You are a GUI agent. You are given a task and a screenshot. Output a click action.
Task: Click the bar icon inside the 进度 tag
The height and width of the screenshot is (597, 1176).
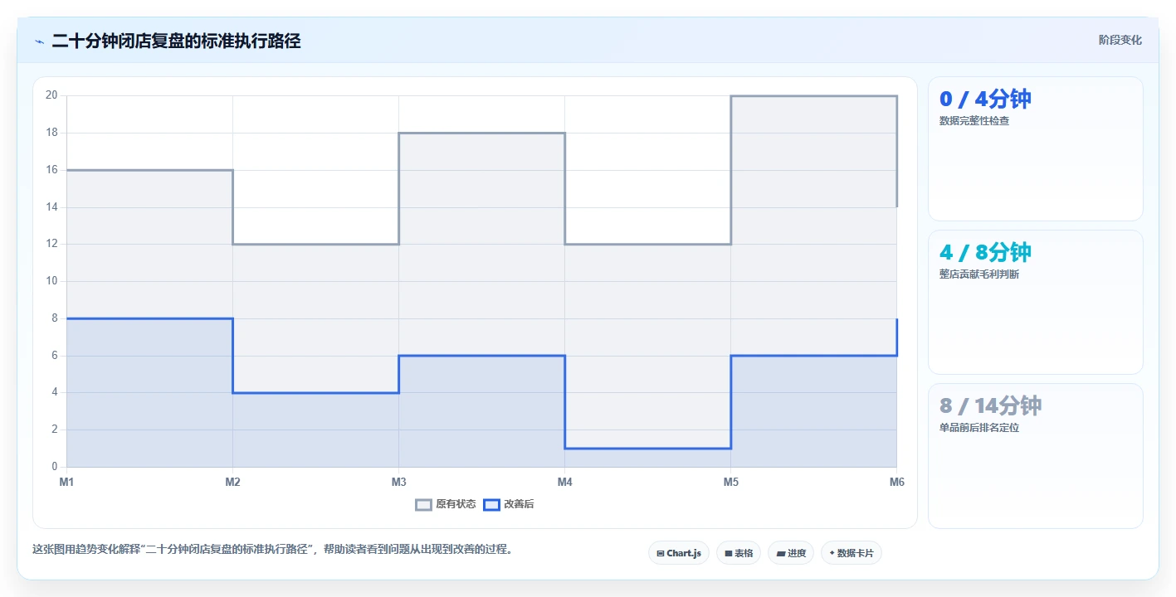point(781,553)
